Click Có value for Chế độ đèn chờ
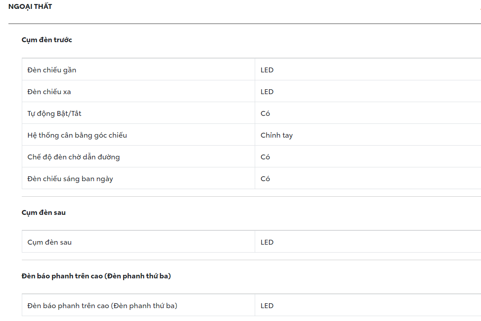Viewport: 481px width, 321px height. pos(265,157)
